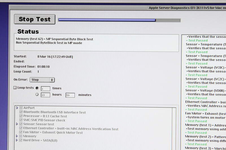Viewport: 226px width, 150px height.
Task: Click the Stop Test button
Action: tap(35, 19)
